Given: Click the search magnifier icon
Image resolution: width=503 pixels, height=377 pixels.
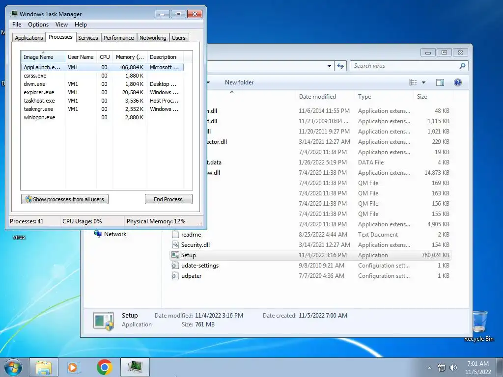Looking at the screenshot, I should click(x=462, y=66).
